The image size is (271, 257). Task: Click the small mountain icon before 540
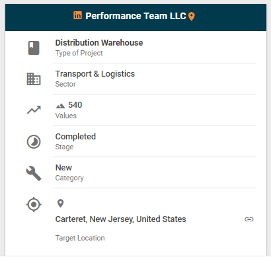click(x=60, y=106)
